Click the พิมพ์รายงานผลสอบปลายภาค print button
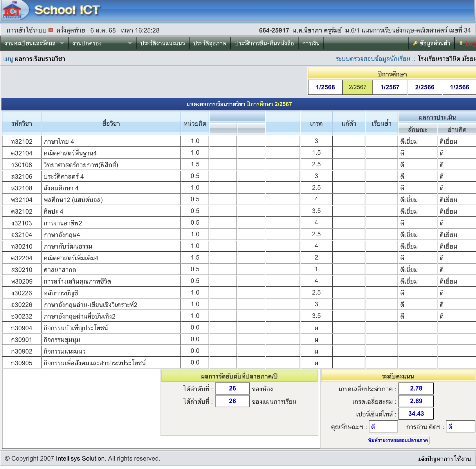Image resolution: width=476 pixels, height=469 pixels. [x=398, y=440]
